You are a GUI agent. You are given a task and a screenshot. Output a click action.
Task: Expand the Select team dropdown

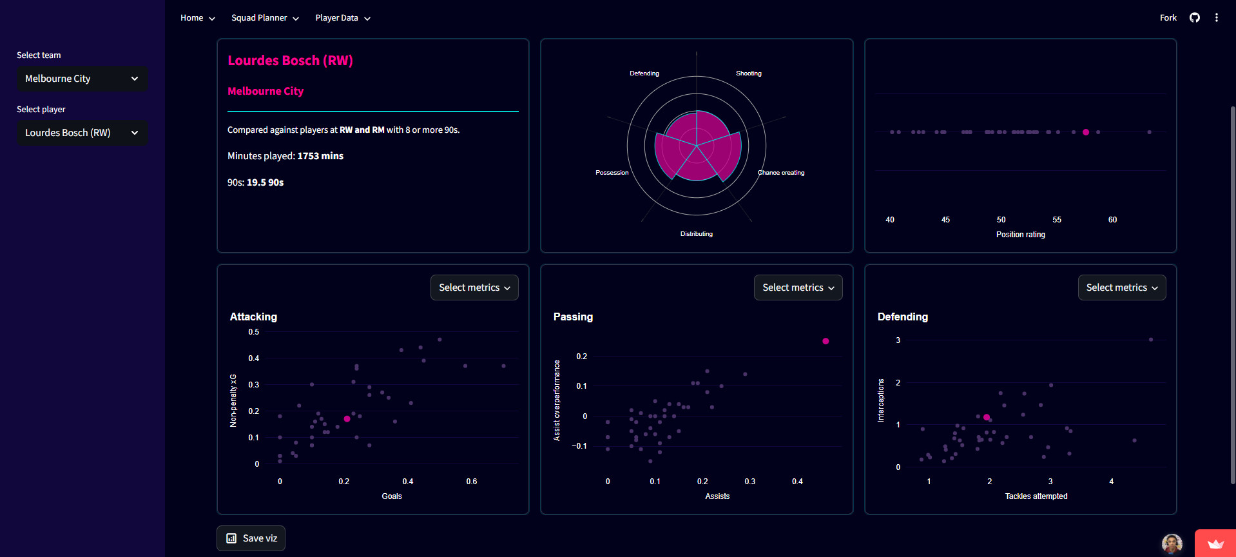pyautogui.click(x=82, y=79)
